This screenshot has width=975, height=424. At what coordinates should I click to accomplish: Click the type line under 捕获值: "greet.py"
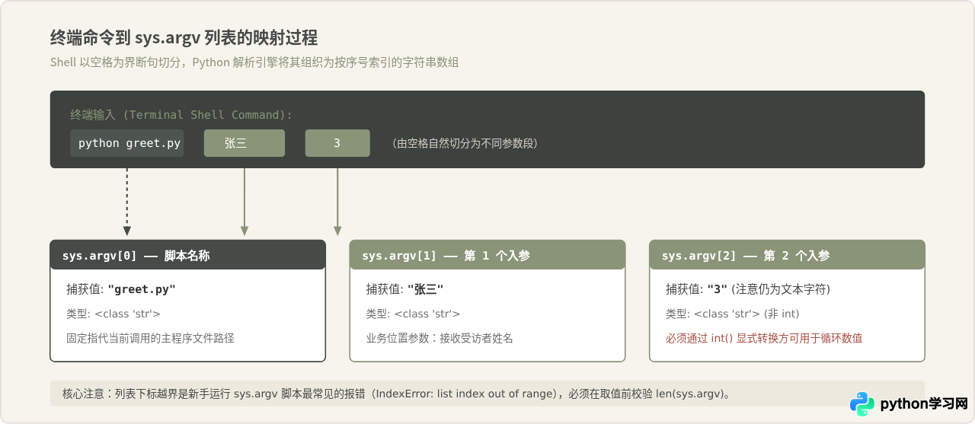[x=113, y=314]
